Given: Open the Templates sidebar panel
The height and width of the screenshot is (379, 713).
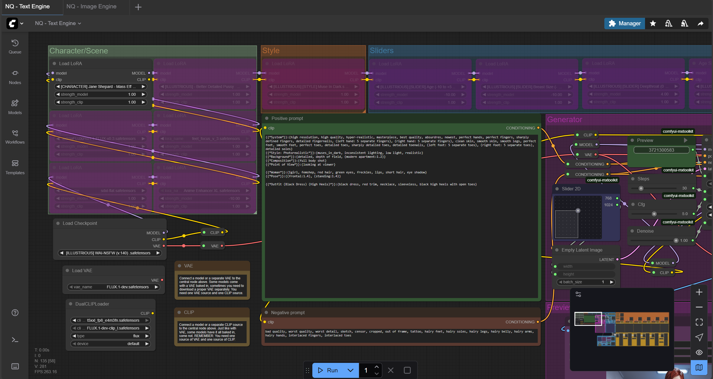Looking at the screenshot, I should pos(15,167).
